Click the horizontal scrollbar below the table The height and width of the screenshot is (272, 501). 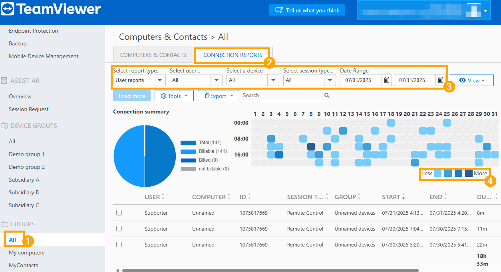click(270, 270)
